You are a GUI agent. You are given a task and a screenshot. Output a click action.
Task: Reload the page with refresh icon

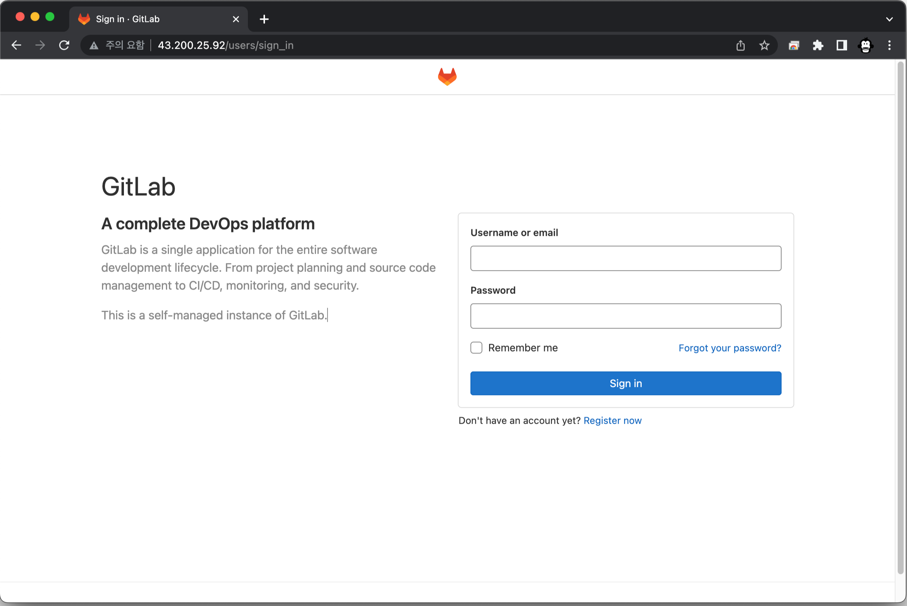point(64,45)
